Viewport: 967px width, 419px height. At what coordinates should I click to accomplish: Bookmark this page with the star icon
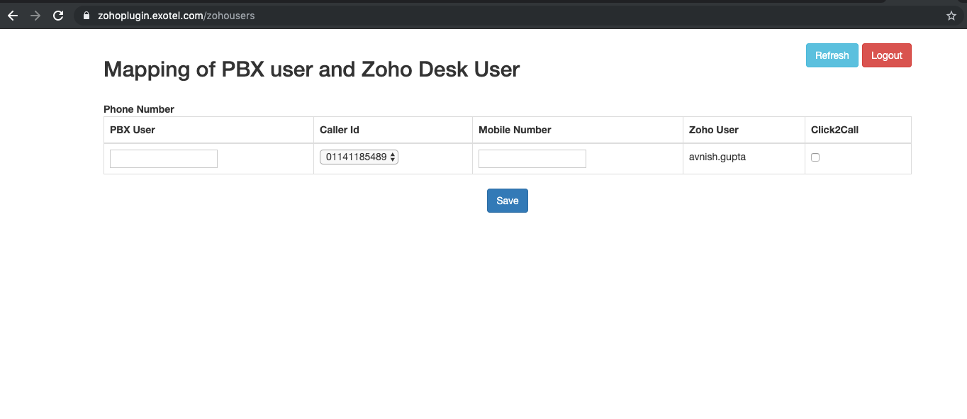click(951, 16)
